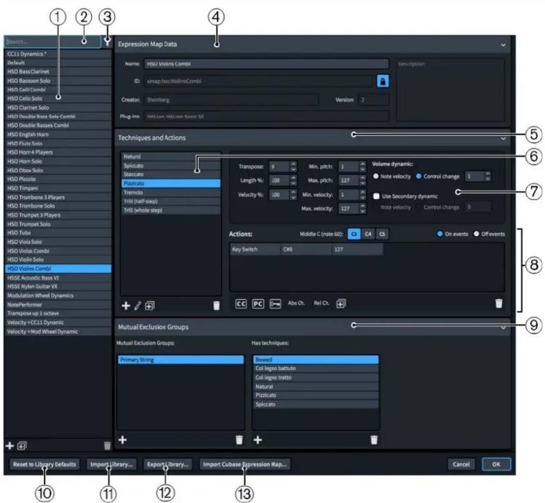Increase the Min. pitch stepper
Image resolution: width=545 pixels, height=503 pixels.
363,164
